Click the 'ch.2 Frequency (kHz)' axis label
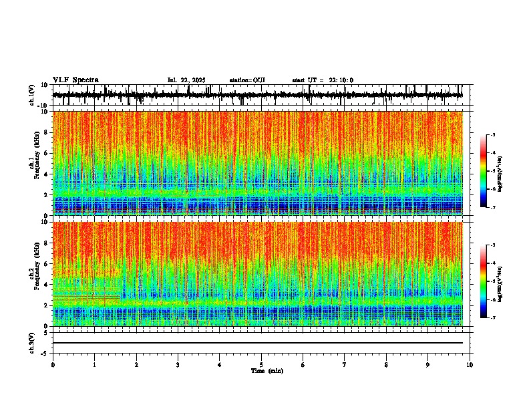This screenshot has width=529, height=409. (x=34, y=266)
